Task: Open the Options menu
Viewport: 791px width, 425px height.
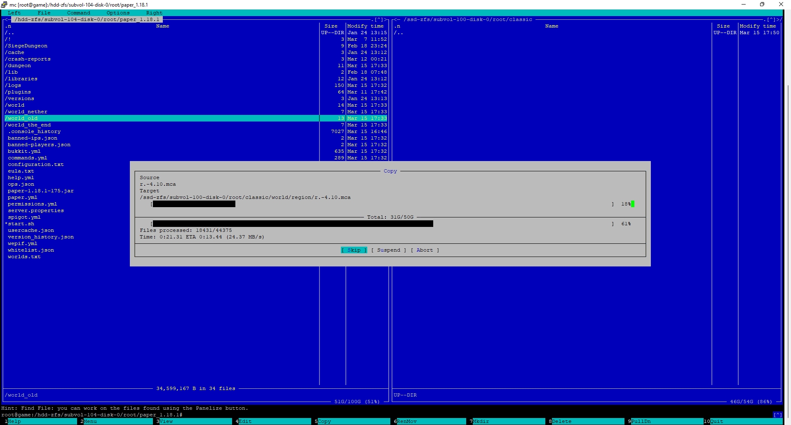Action: (118, 13)
